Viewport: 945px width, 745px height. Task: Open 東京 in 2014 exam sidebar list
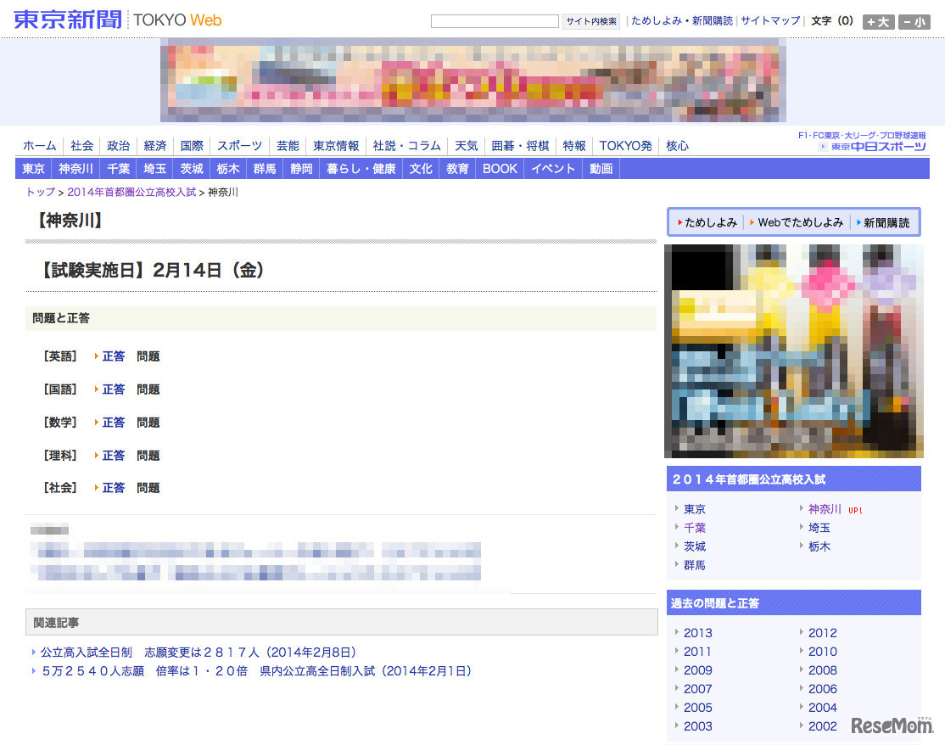(694, 509)
